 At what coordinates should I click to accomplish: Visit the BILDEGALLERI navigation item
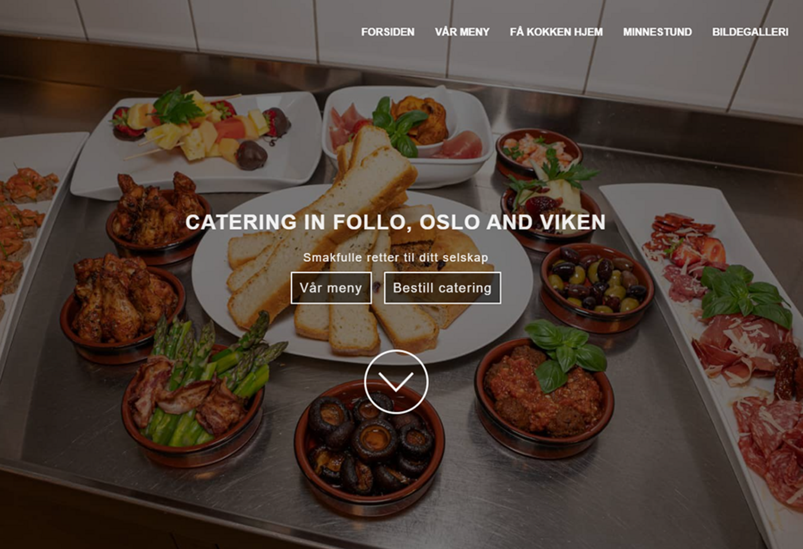pos(750,32)
